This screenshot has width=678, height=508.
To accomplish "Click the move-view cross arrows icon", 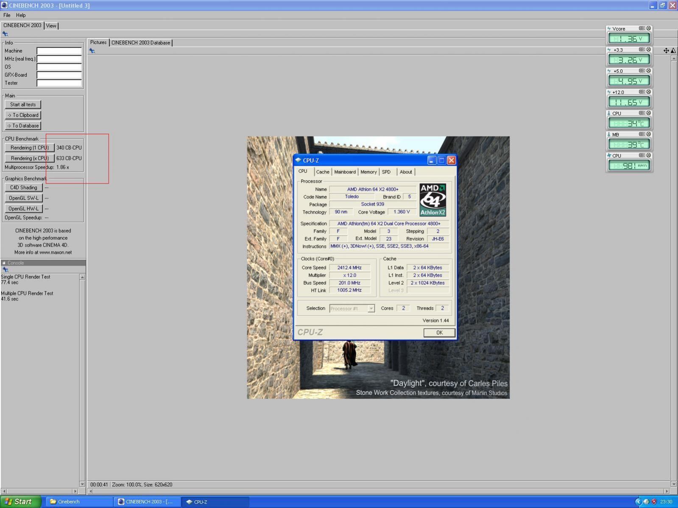I will tap(666, 50).
